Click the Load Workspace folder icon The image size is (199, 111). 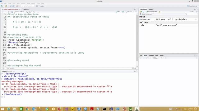pos(141,12)
